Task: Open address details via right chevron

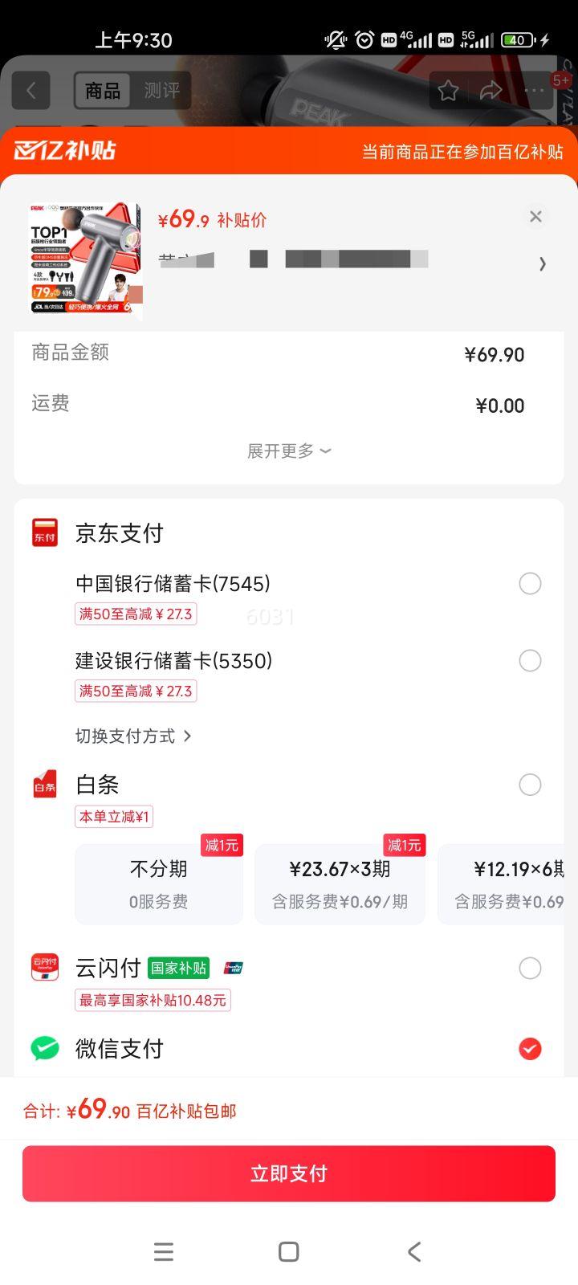Action: pos(543,263)
